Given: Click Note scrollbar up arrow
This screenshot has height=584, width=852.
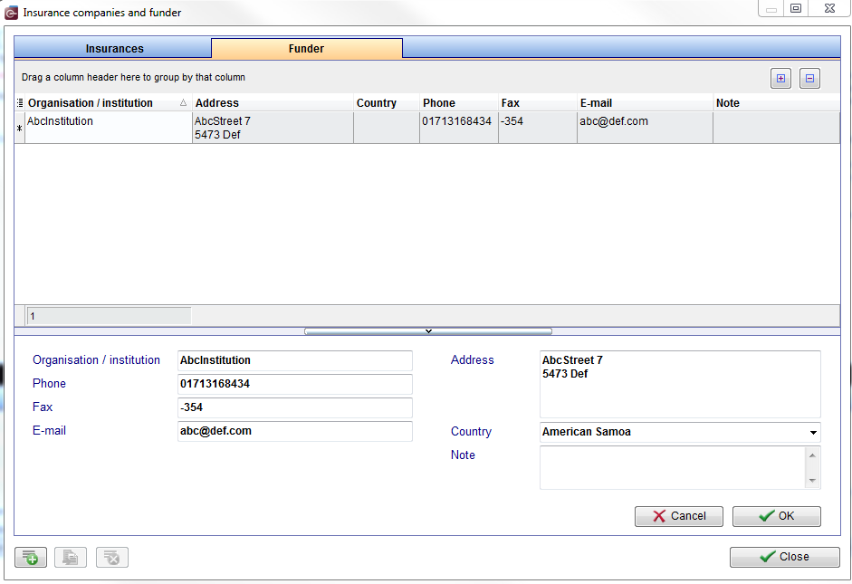Looking at the screenshot, I should (812, 455).
